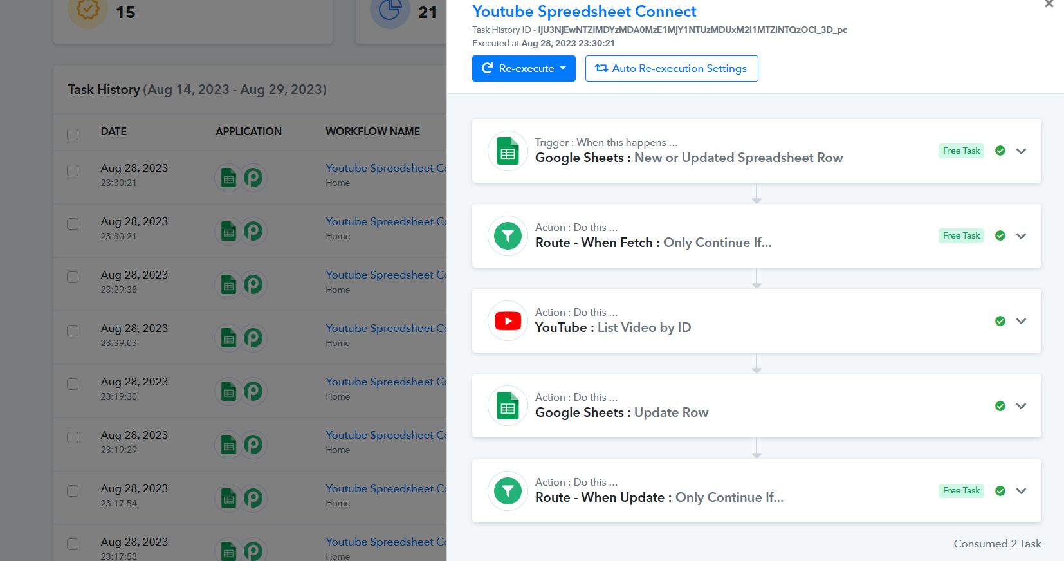The width and height of the screenshot is (1064, 561).
Task: Click the green success check on the Trigger step
Action: (1000, 151)
